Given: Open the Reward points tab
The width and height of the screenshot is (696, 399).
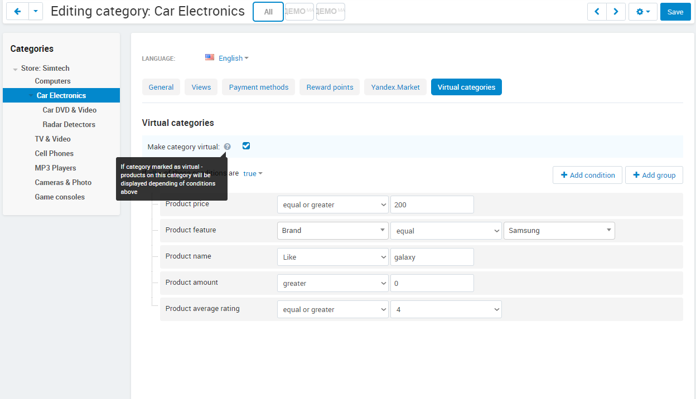Looking at the screenshot, I should (x=330, y=87).
